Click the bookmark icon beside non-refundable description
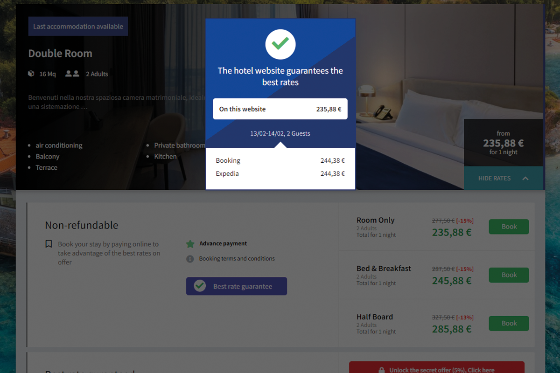Image resolution: width=560 pixels, height=373 pixels. (49, 244)
